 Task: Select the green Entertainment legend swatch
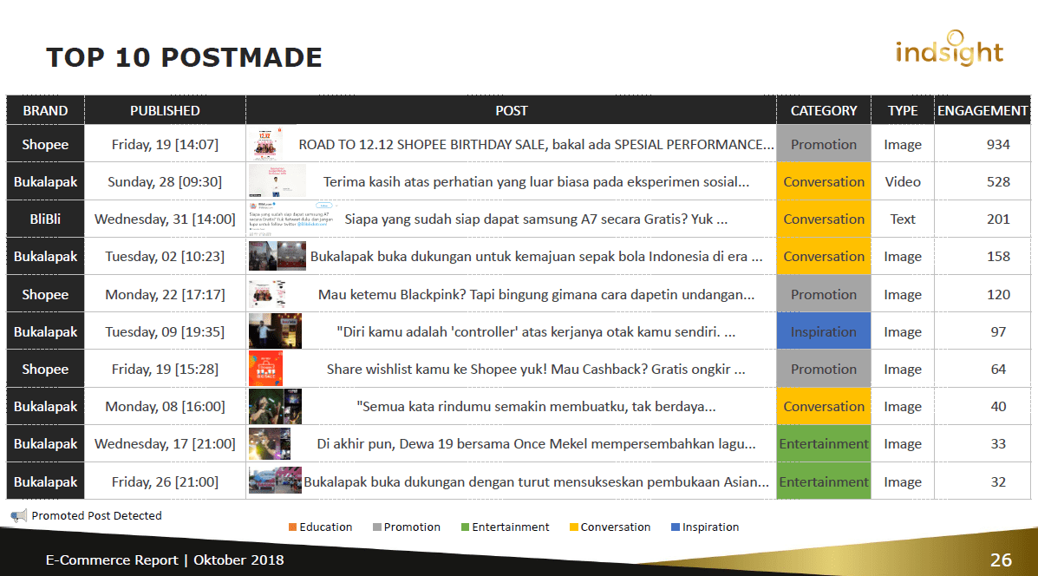[466, 527]
